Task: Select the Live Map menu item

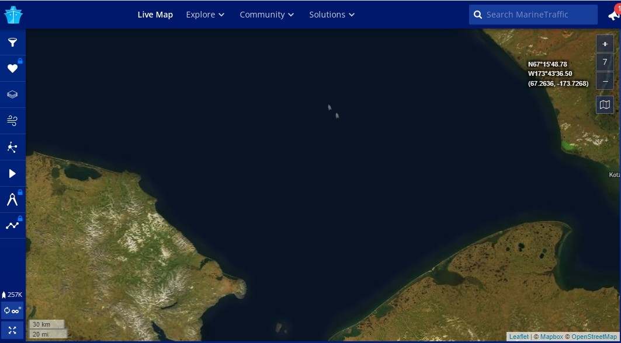Action: 155,15
